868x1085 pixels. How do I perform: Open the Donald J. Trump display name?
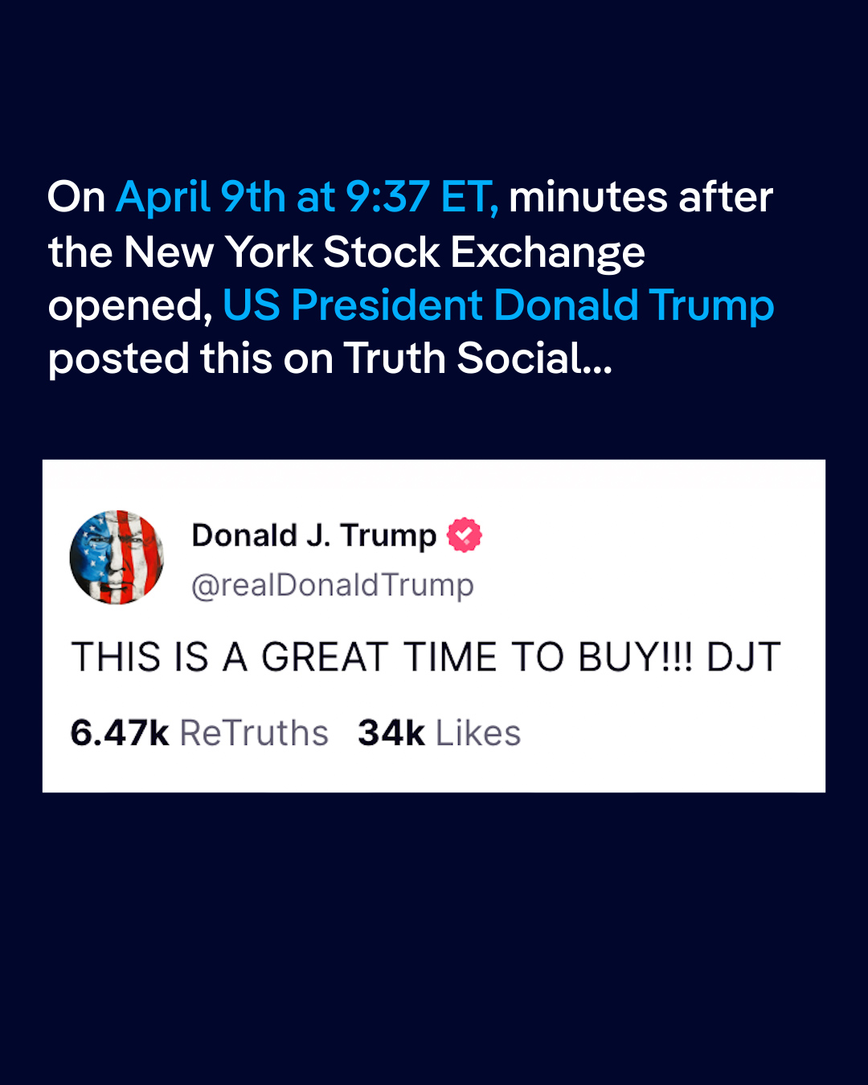click(313, 535)
